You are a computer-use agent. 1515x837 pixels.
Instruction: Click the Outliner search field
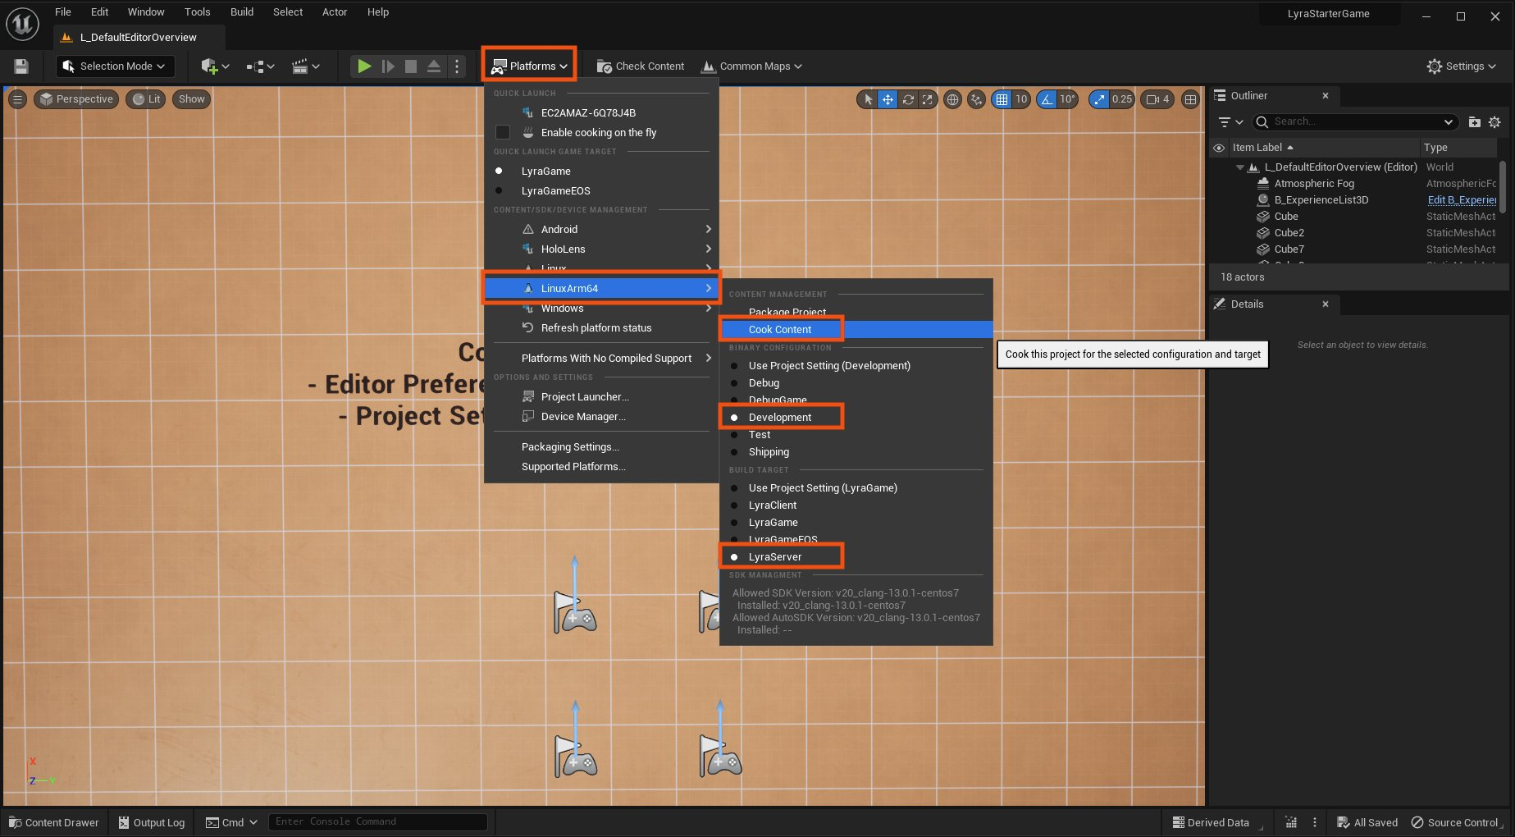(1356, 122)
